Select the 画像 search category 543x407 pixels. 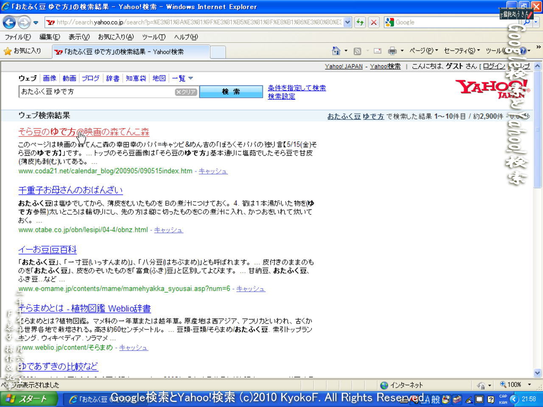point(50,78)
